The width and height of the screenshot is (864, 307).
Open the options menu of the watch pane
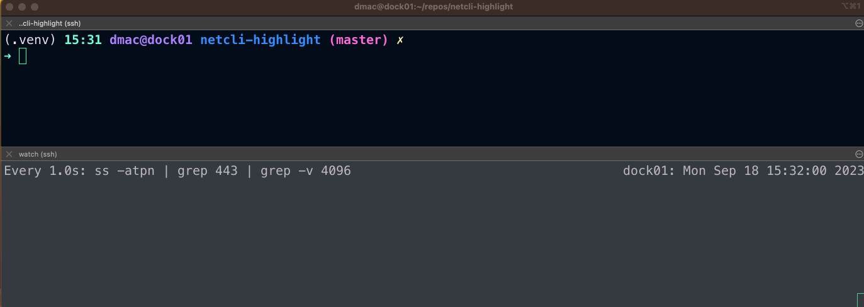coord(859,154)
